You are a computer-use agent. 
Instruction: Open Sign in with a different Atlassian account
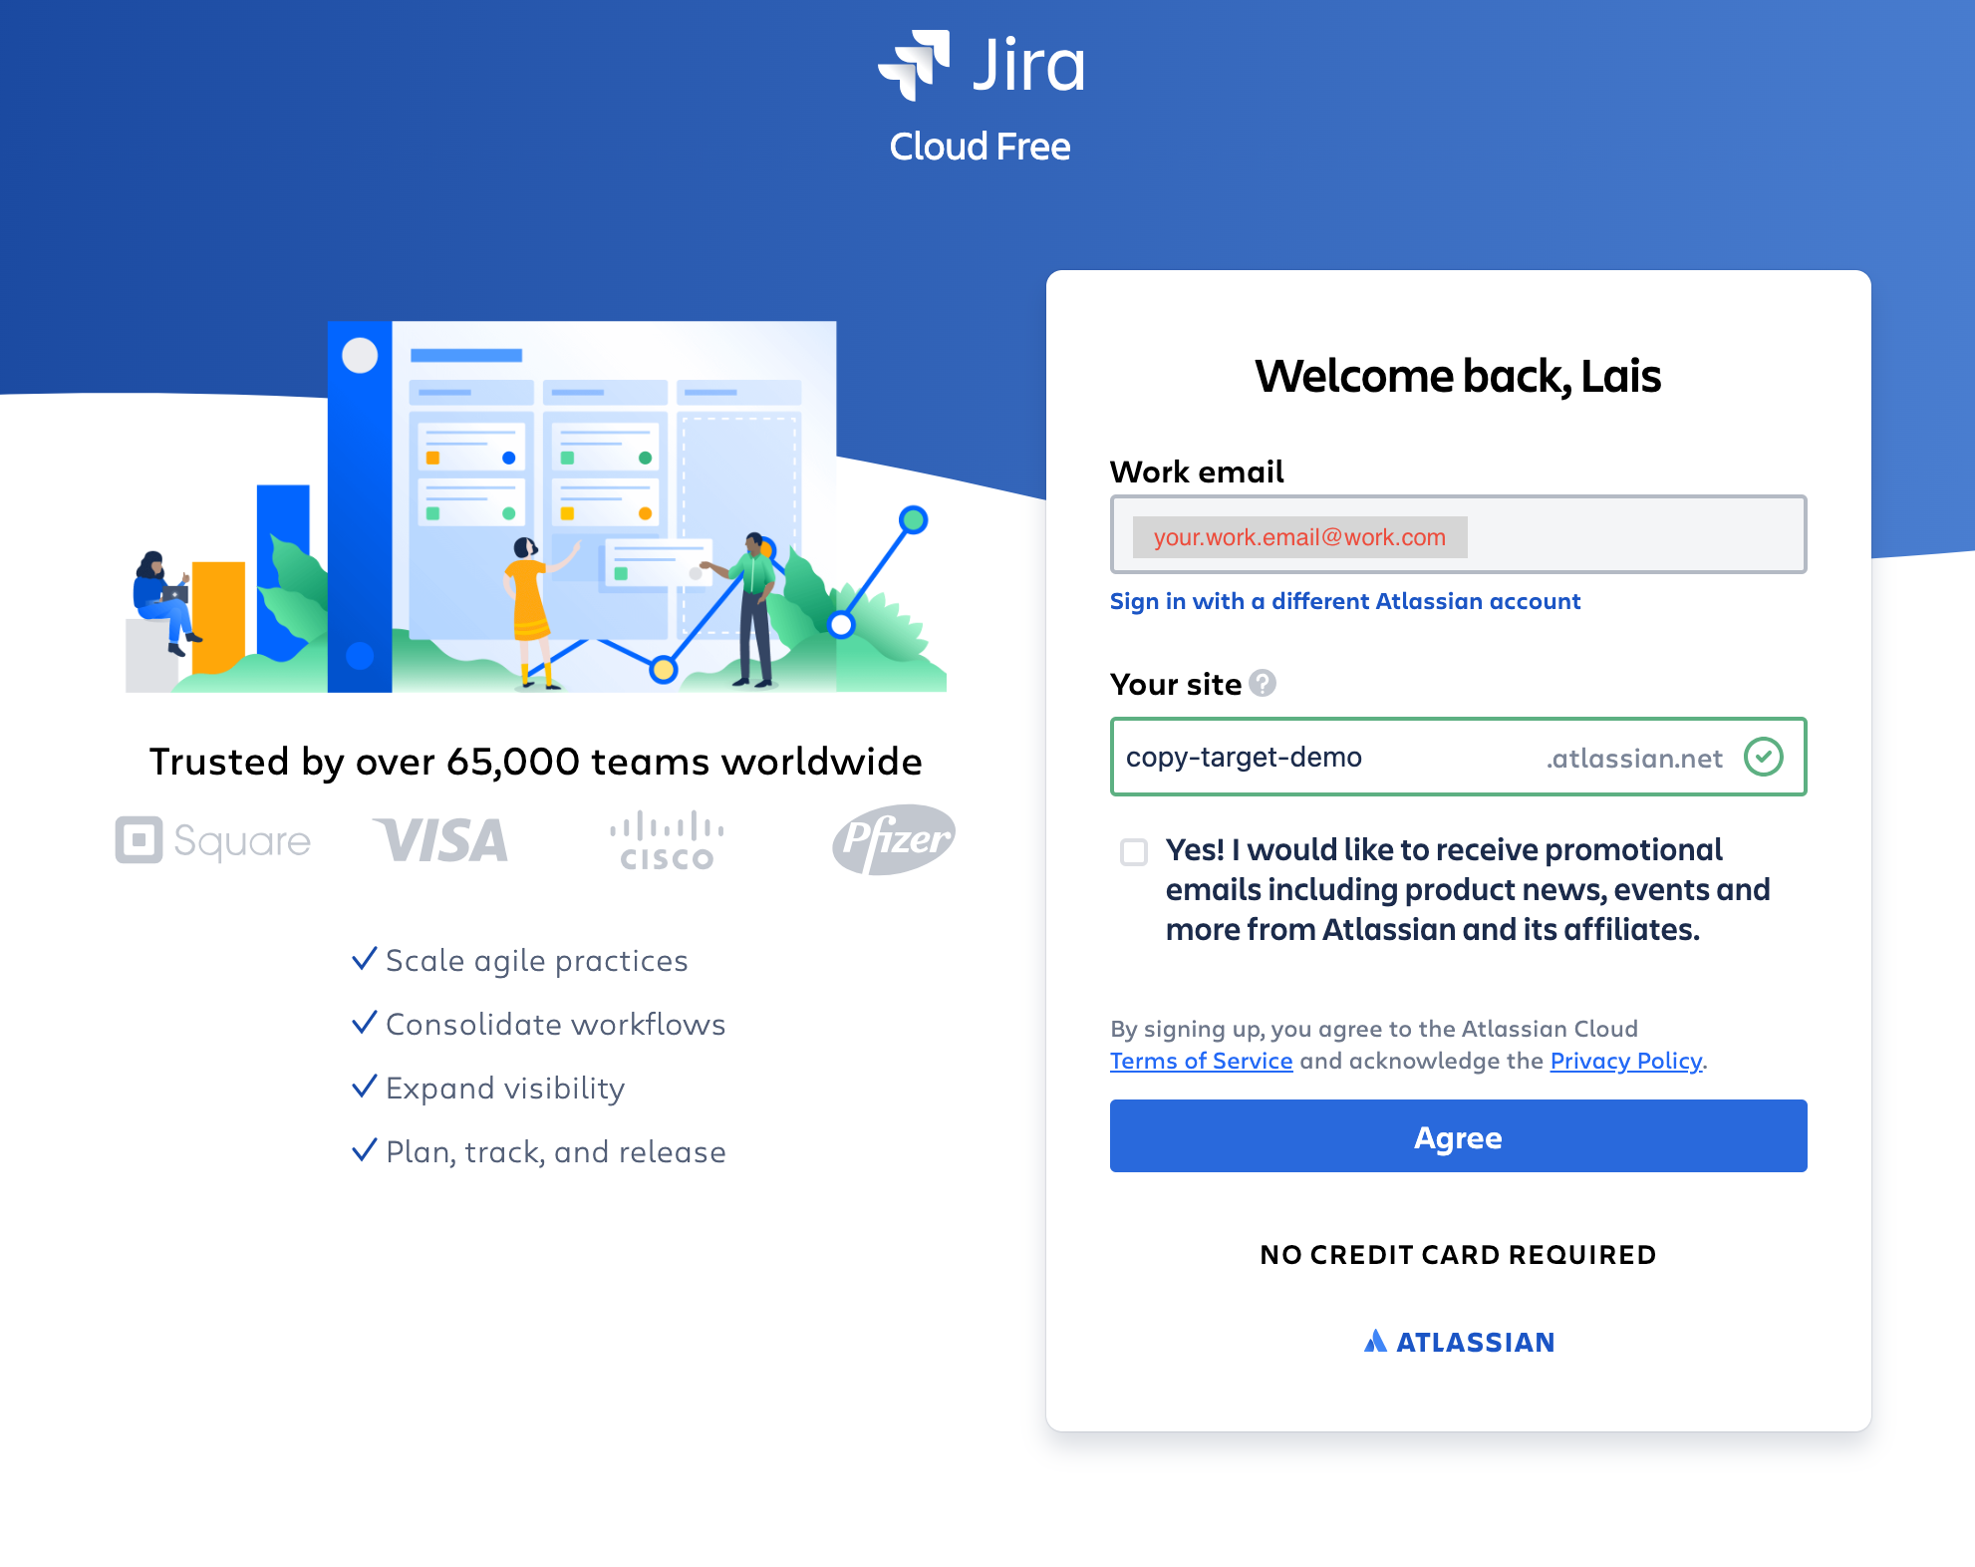coord(1345,601)
